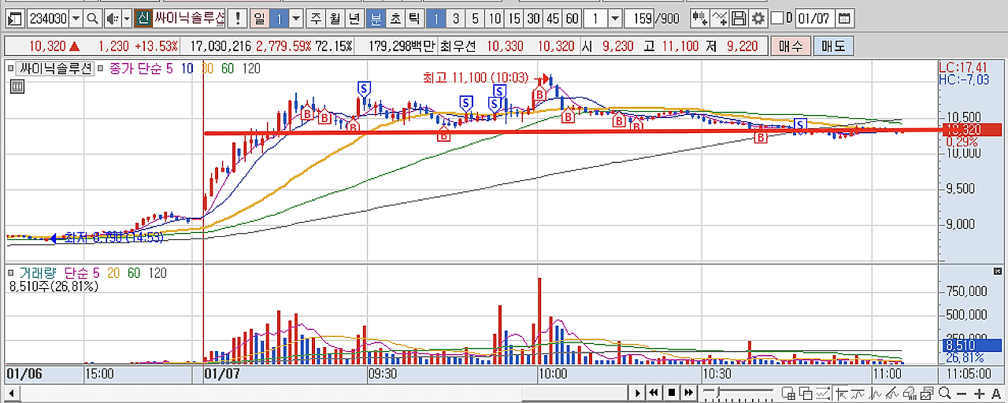Click the add line indicator icon

(719, 18)
